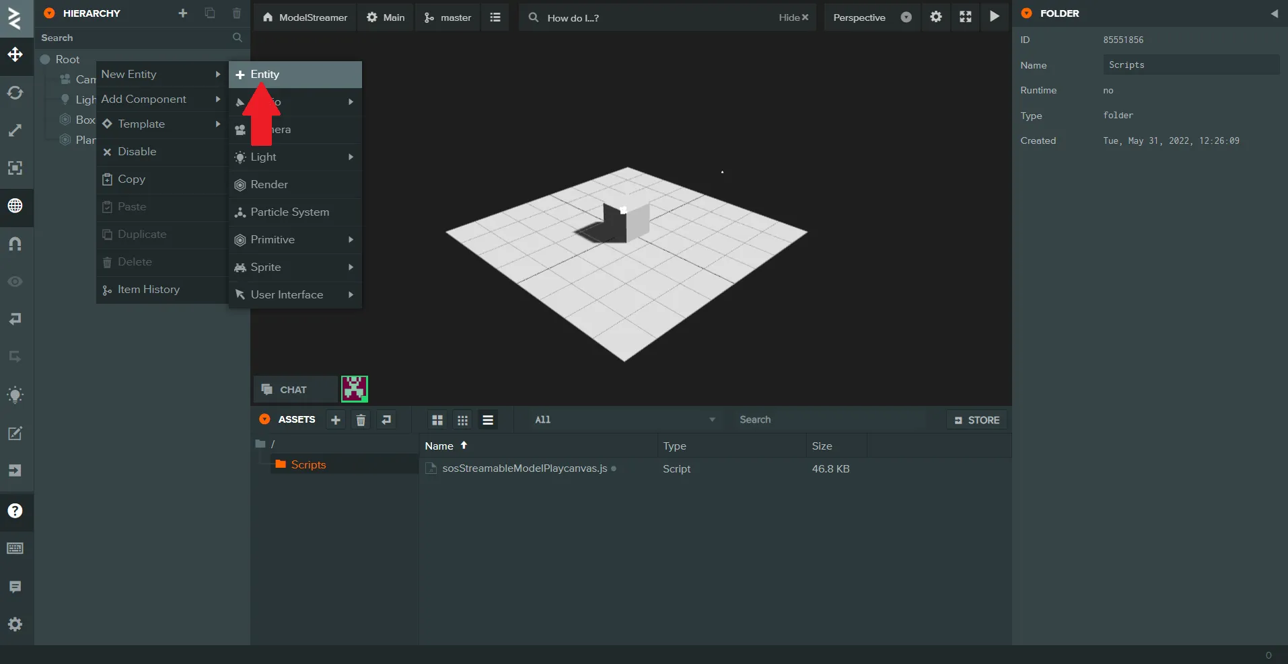The height and width of the screenshot is (664, 1288).
Task: Choose Particle System menu entry
Action: pyautogui.click(x=295, y=212)
